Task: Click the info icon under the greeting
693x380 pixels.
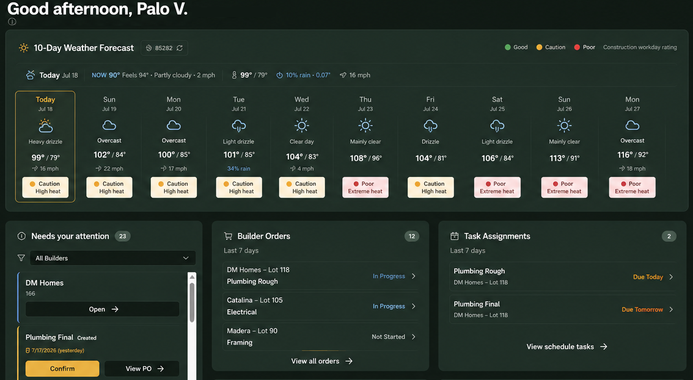Action: pos(12,21)
